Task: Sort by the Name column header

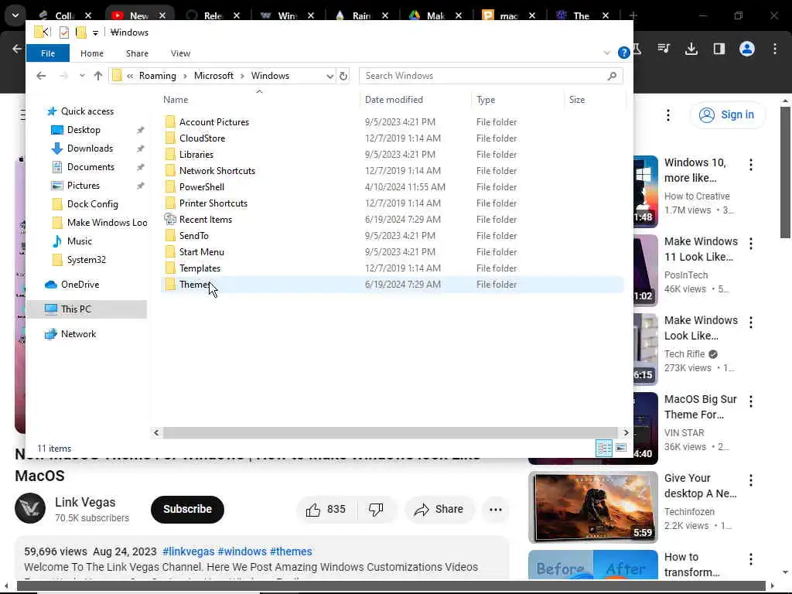Action: click(176, 100)
